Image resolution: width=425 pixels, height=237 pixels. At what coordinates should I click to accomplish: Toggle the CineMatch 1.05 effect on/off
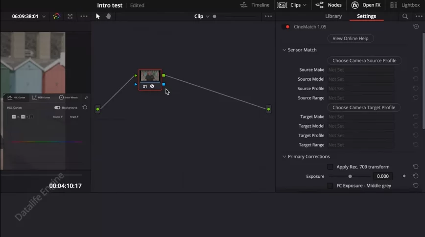tap(287, 27)
